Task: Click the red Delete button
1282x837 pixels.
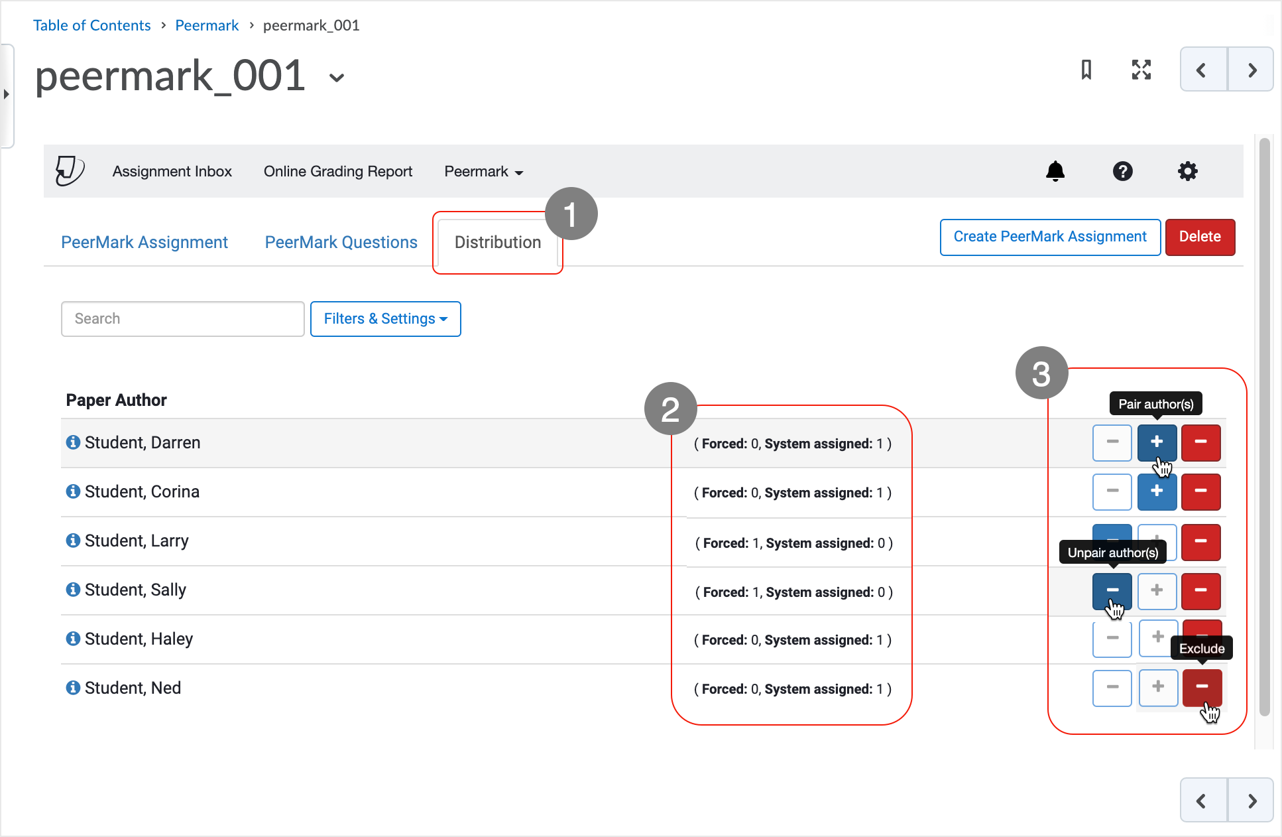Action: point(1200,237)
